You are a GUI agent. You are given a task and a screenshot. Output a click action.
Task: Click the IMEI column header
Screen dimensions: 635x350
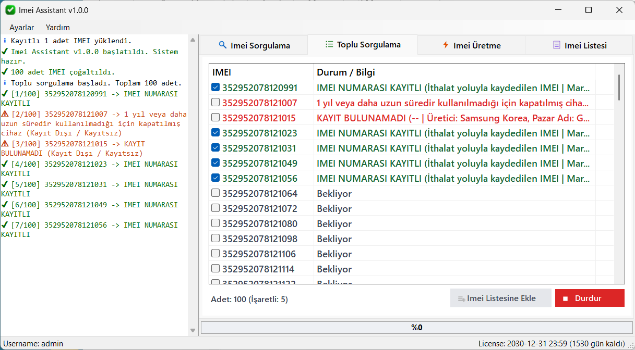click(x=261, y=72)
